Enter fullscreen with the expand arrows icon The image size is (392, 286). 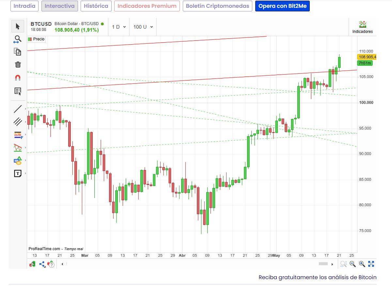(371, 264)
